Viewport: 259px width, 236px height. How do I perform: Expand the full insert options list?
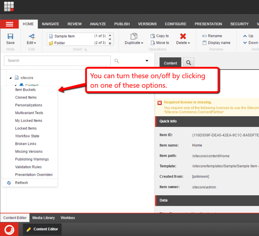click(x=110, y=44)
